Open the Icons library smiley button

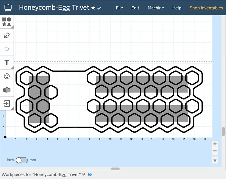point(7,76)
